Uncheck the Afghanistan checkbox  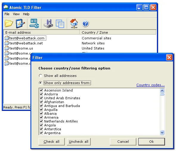41,102
